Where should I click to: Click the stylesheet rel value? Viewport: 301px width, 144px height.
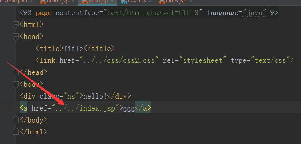tap(203, 60)
